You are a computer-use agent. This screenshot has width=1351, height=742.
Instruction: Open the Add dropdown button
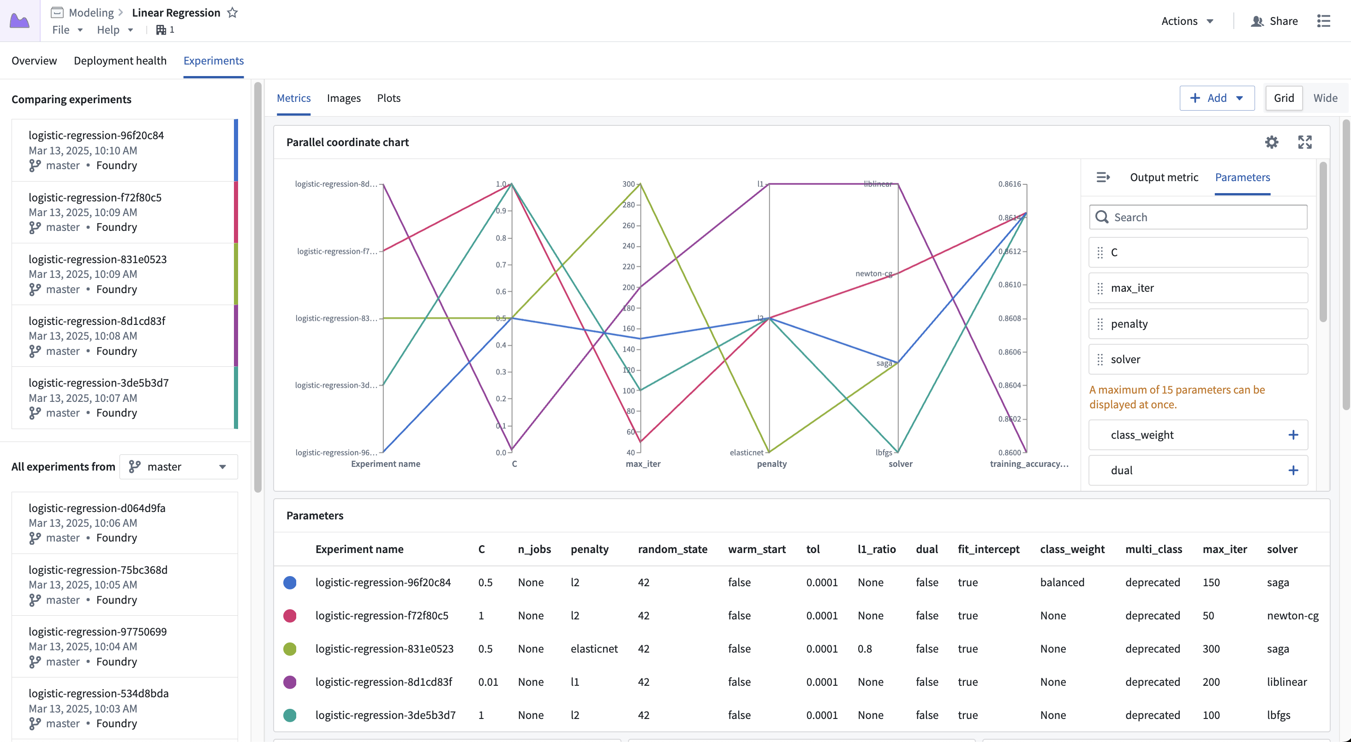[1217, 98]
